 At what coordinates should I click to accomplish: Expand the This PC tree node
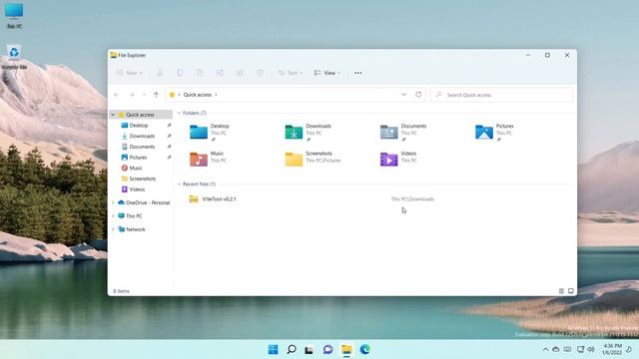(x=113, y=216)
